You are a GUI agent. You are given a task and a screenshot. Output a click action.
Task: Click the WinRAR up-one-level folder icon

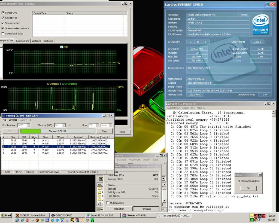[101, 179]
